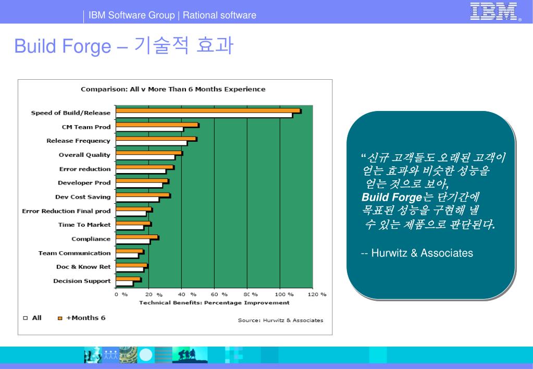Click the Korean quote's first line '신규 고객들도 오래된 고객이'
Screen dimensions: 533x369
coord(436,157)
